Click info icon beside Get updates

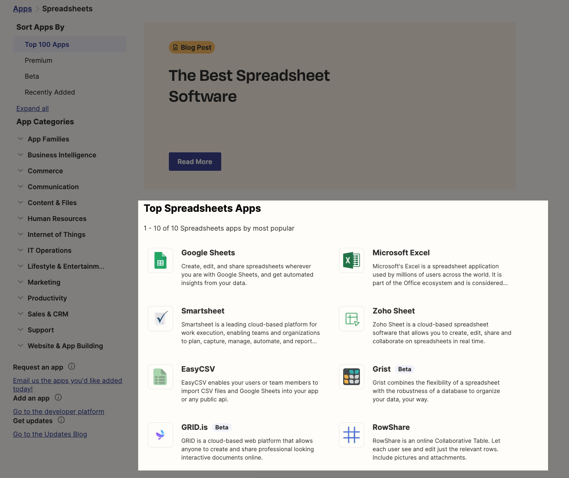[x=61, y=420]
